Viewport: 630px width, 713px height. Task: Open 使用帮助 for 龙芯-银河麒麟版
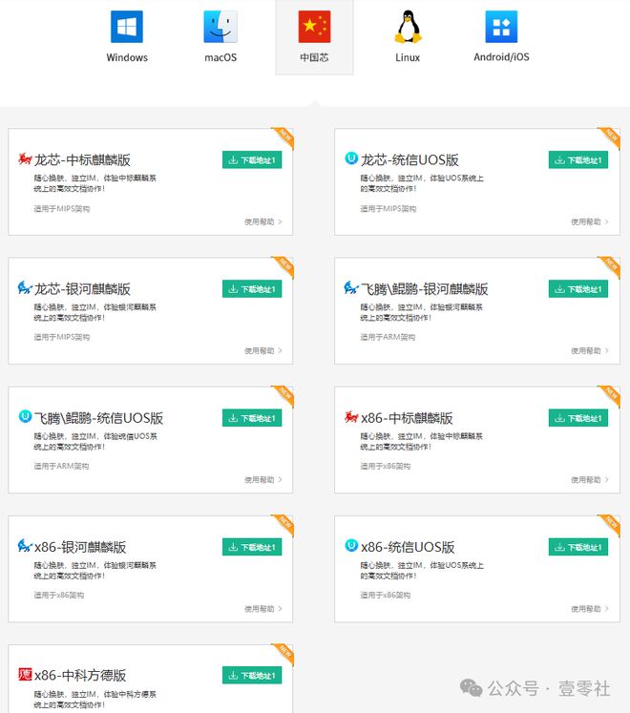click(263, 350)
